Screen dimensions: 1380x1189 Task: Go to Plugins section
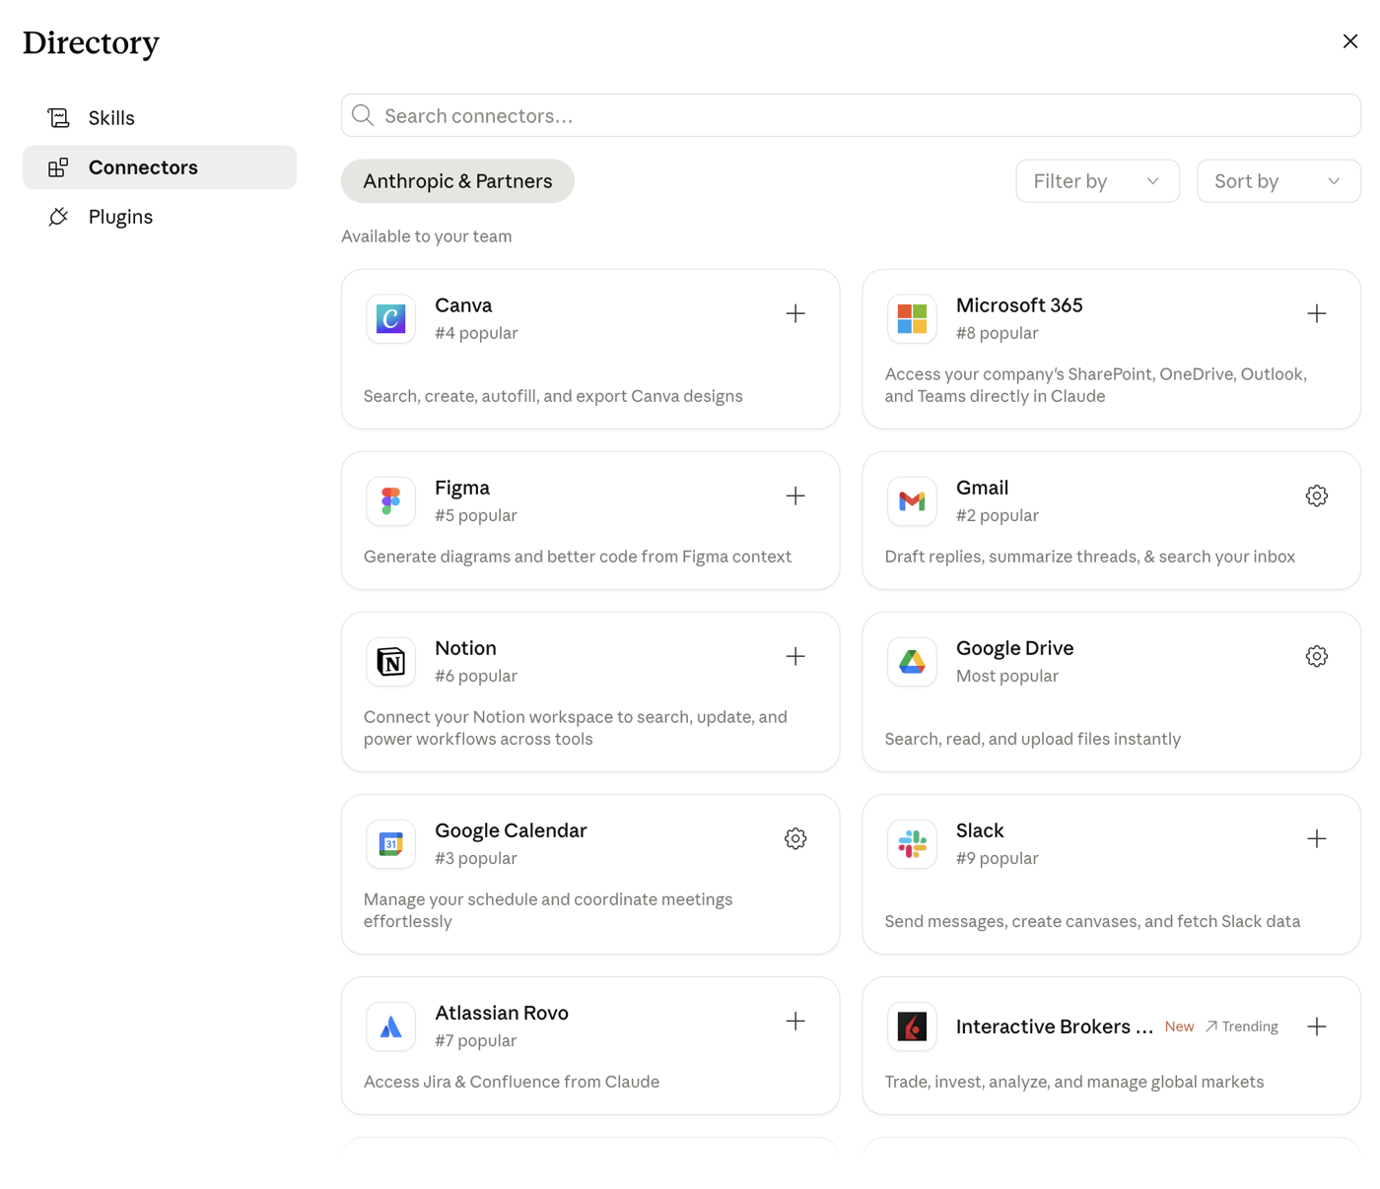[160, 217]
